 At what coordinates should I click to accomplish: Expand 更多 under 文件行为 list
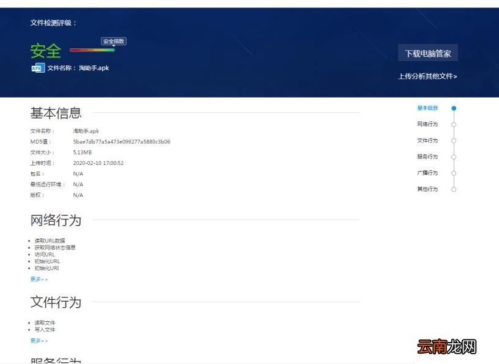[39, 341]
